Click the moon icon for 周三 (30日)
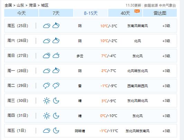Image resolution: width=184 pixels, height=140 pixels. tap(56, 100)
